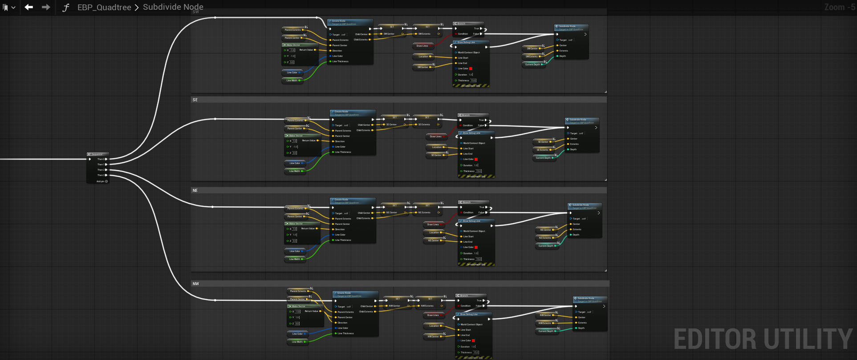This screenshot has width=857, height=360.
Task: Edit Duration value field in SW Draw Debug Line
Action: pyautogui.click(x=471, y=75)
